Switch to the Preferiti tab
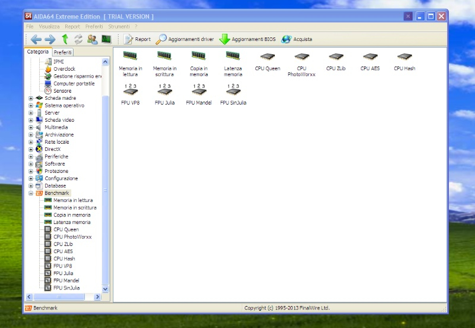This screenshot has height=328, width=475. [62, 52]
